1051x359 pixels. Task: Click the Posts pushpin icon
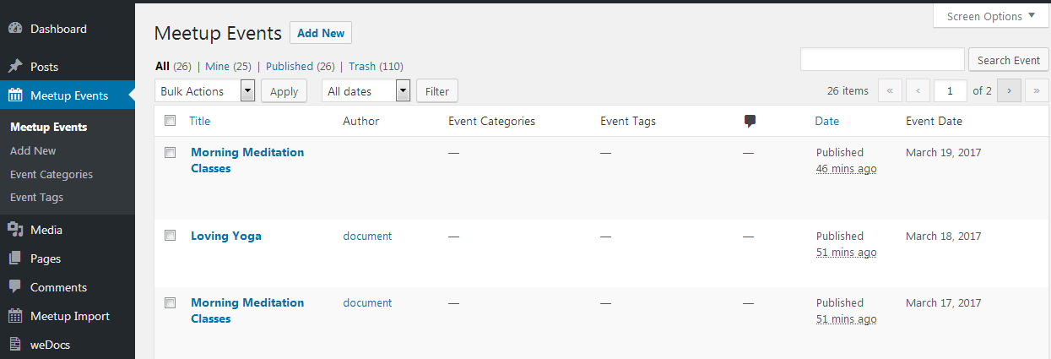pyautogui.click(x=15, y=67)
